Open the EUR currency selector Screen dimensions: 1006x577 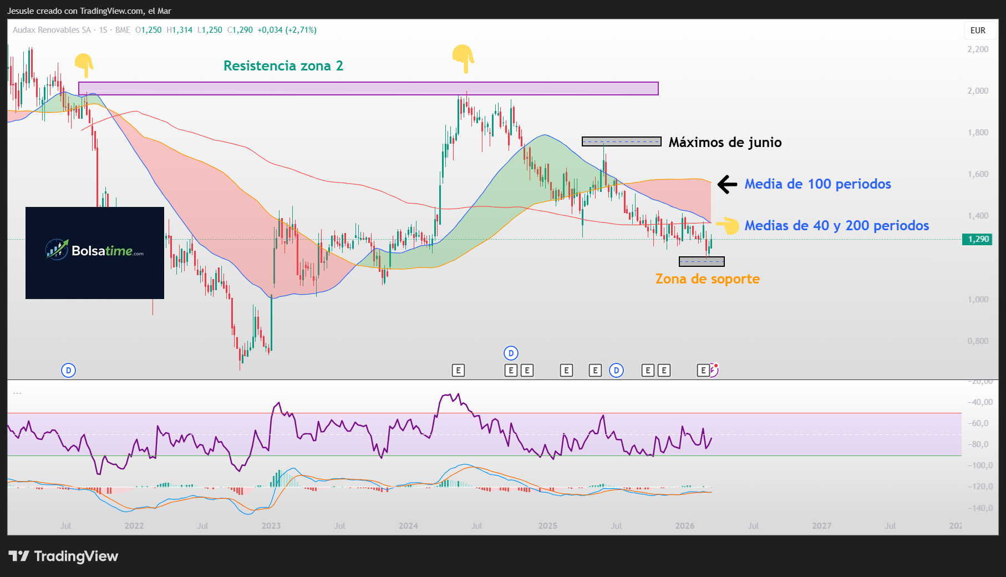click(978, 31)
